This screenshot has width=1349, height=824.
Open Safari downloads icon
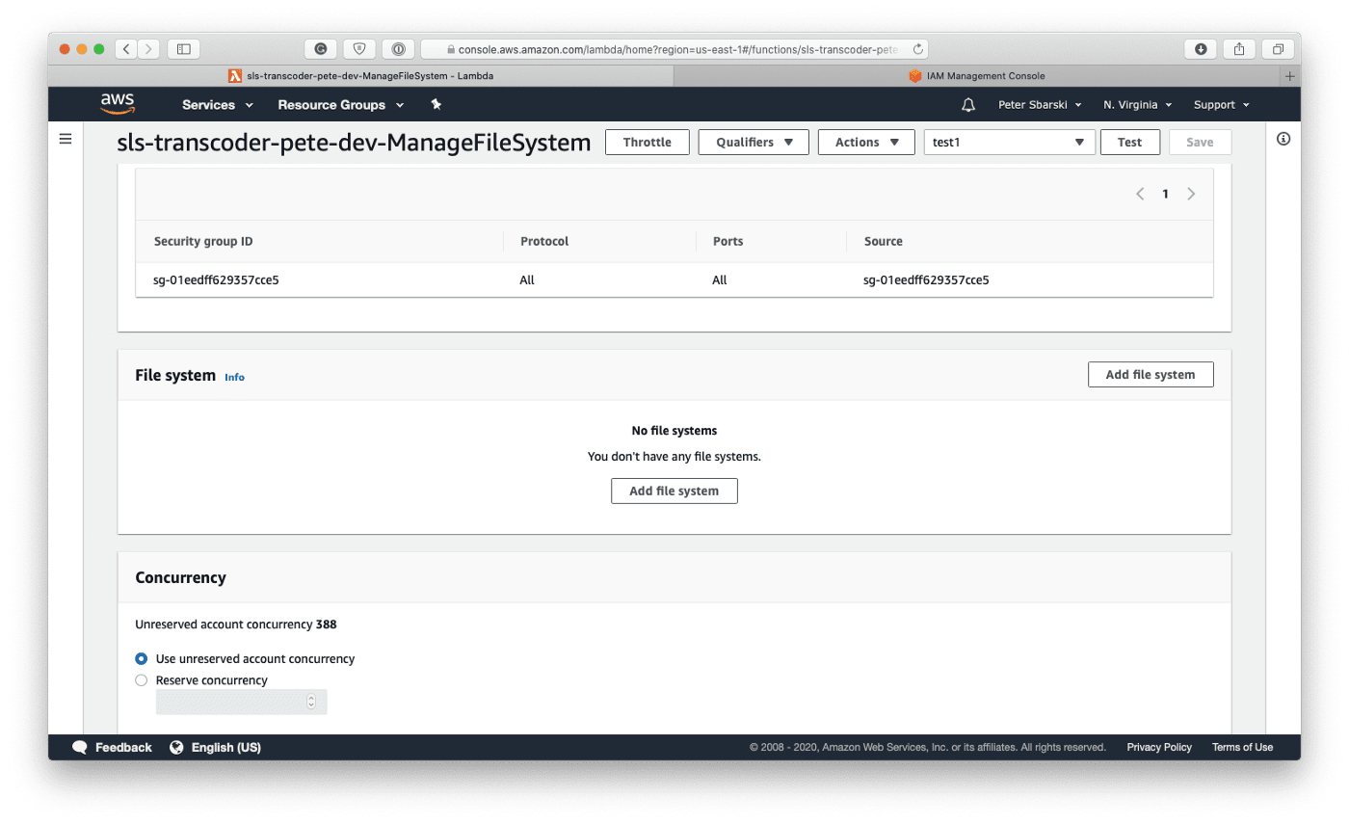(x=1200, y=48)
